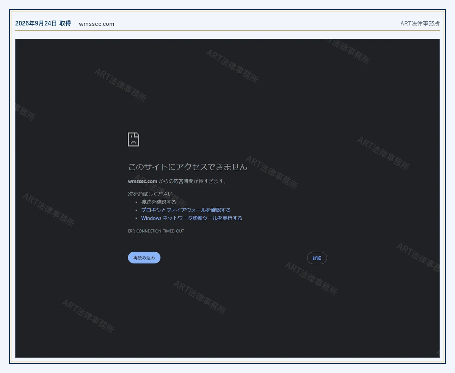The height and width of the screenshot is (373, 455).
Task: Click the 再読み込み reload button
Action: [x=144, y=258]
